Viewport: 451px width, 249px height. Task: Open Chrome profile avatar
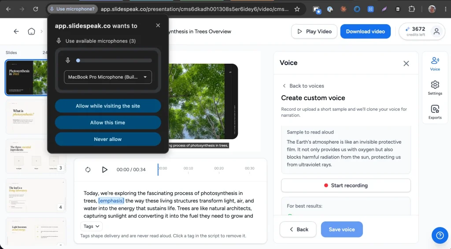tap(432, 9)
